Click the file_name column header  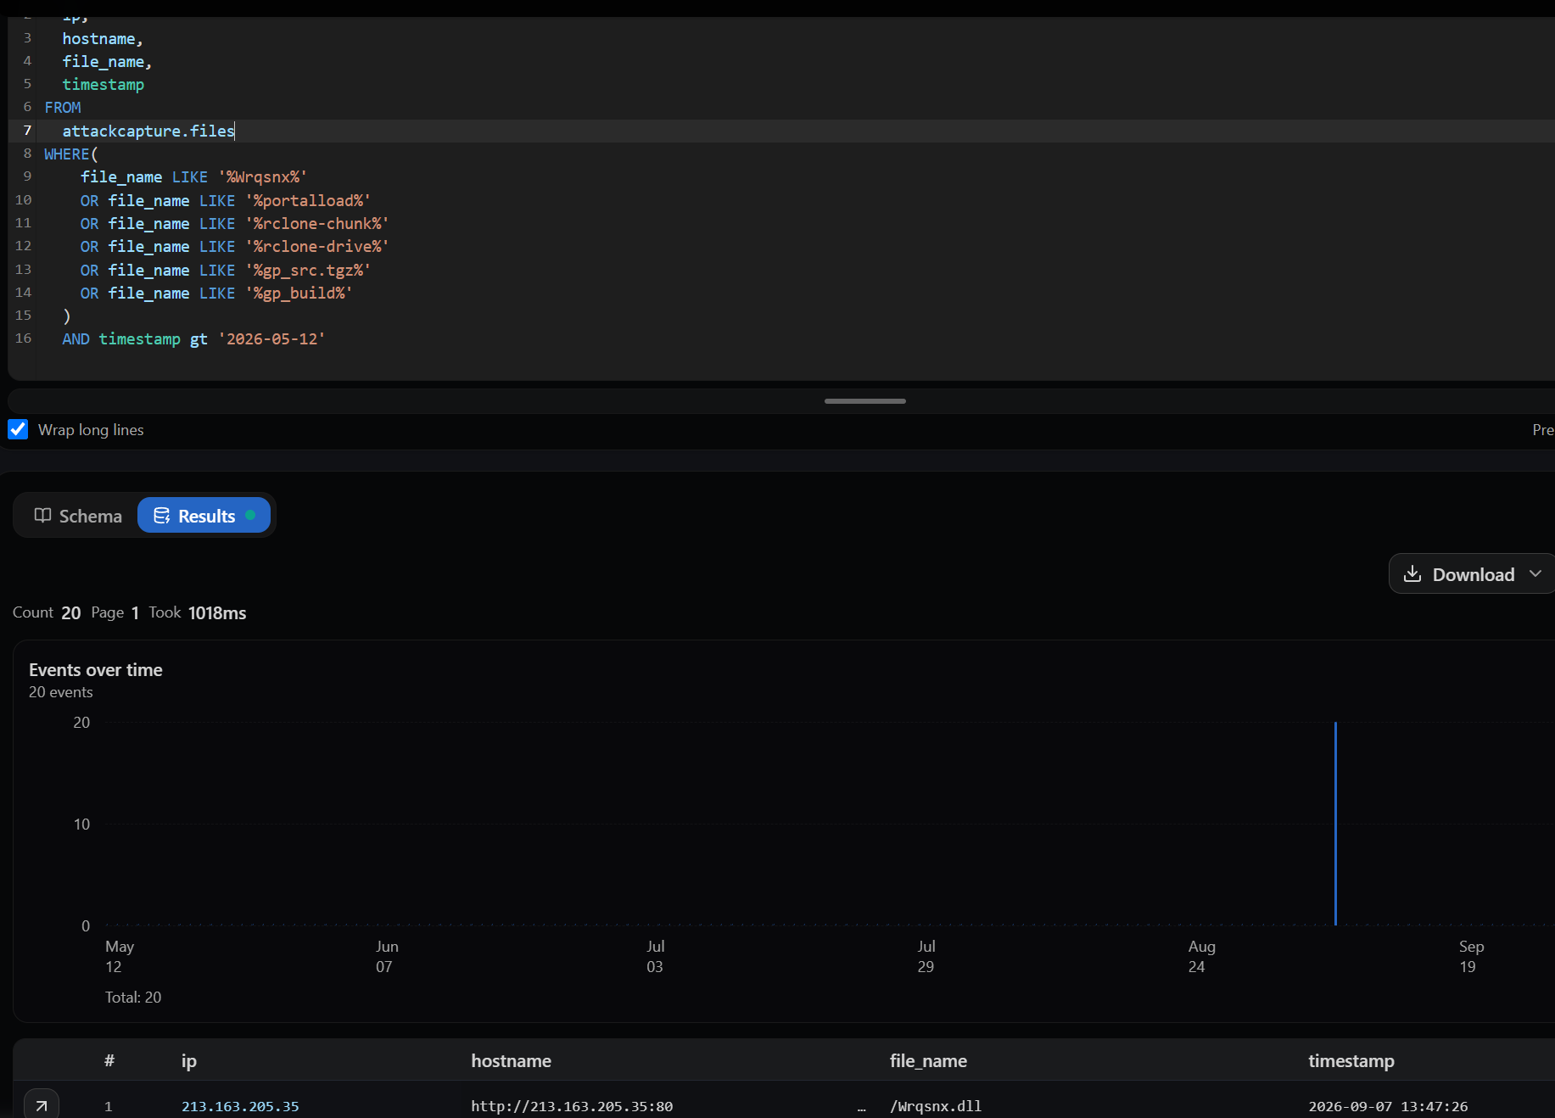point(928,1060)
